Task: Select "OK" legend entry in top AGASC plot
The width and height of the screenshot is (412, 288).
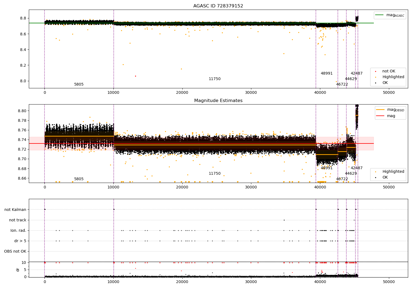Action: coord(385,83)
